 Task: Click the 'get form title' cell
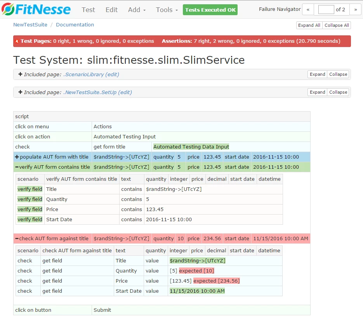(x=122, y=147)
